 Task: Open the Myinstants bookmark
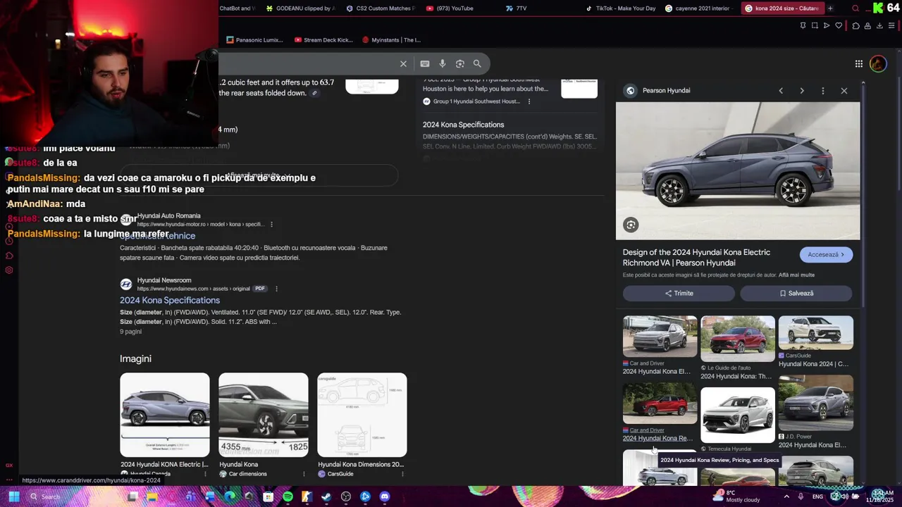tap(391, 40)
